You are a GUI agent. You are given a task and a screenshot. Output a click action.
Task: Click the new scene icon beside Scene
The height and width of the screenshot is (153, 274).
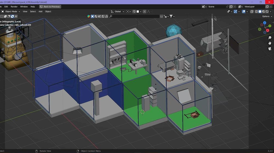(x=232, y=7)
